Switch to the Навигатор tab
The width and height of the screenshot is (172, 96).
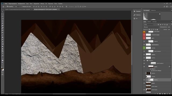153,10
